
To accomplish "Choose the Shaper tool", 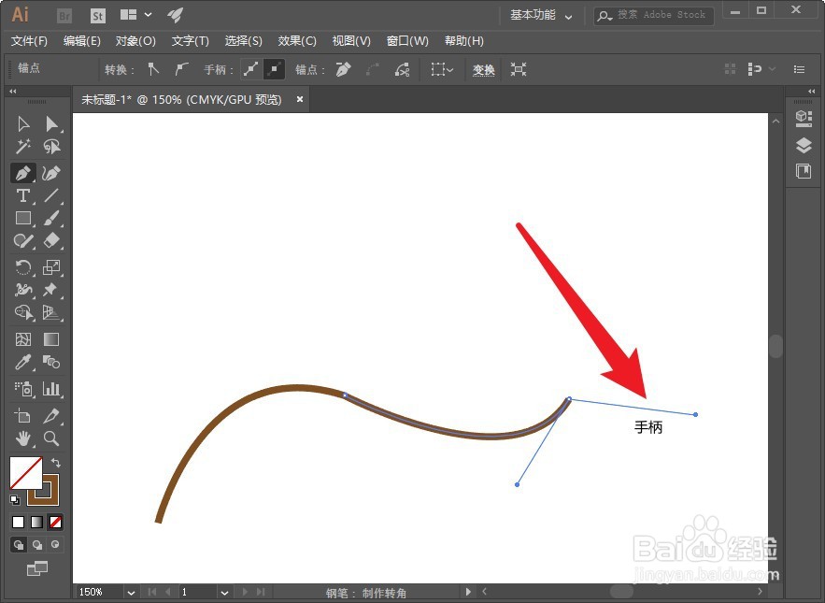I will (x=23, y=240).
